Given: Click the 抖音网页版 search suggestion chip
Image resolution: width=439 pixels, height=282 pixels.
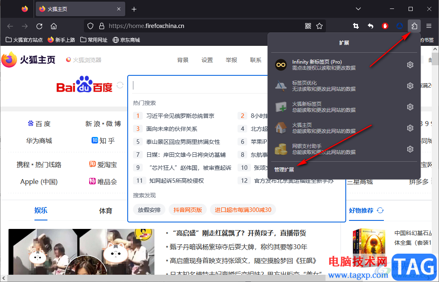Looking at the screenshot, I should coord(188,210).
